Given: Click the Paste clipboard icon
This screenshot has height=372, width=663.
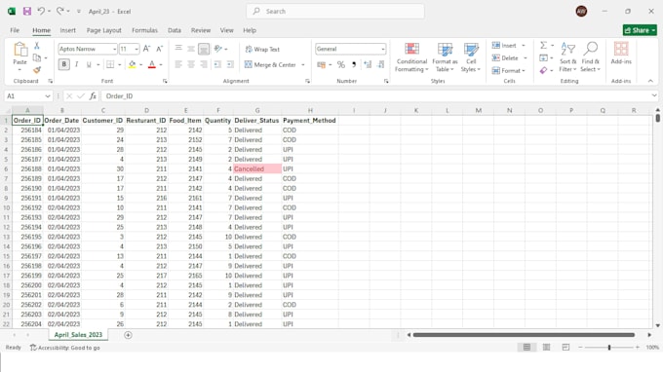Looking at the screenshot, I should coord(19,50).
